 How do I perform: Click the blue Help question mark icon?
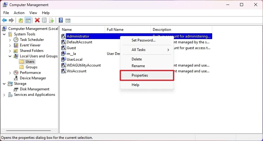click(x=61, y=20)
